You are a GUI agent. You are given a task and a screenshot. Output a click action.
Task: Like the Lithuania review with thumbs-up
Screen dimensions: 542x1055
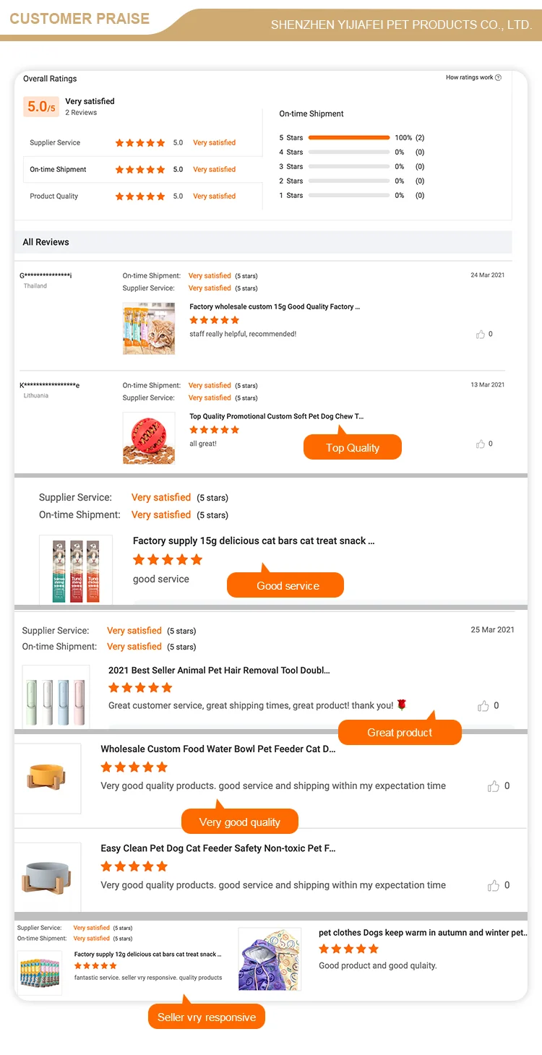[481, 444]
